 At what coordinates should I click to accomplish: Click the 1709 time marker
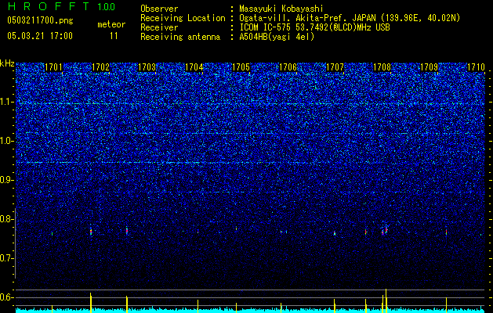point(430,67)
